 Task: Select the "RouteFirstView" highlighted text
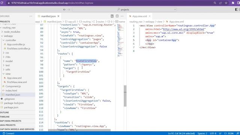(86, 61)
